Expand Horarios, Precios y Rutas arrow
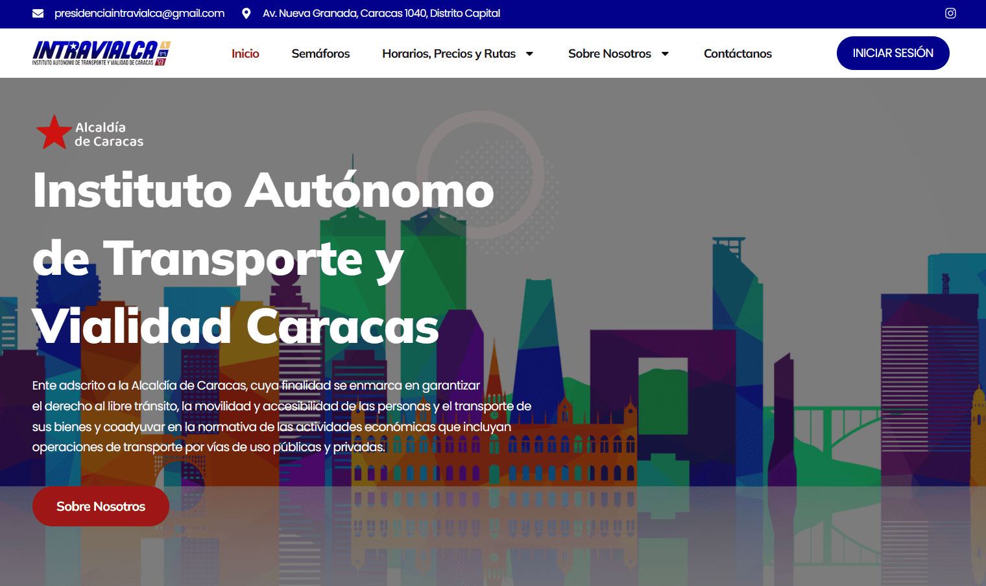Image resolution: width=986 pixels, height=586 pixels. 529,54
